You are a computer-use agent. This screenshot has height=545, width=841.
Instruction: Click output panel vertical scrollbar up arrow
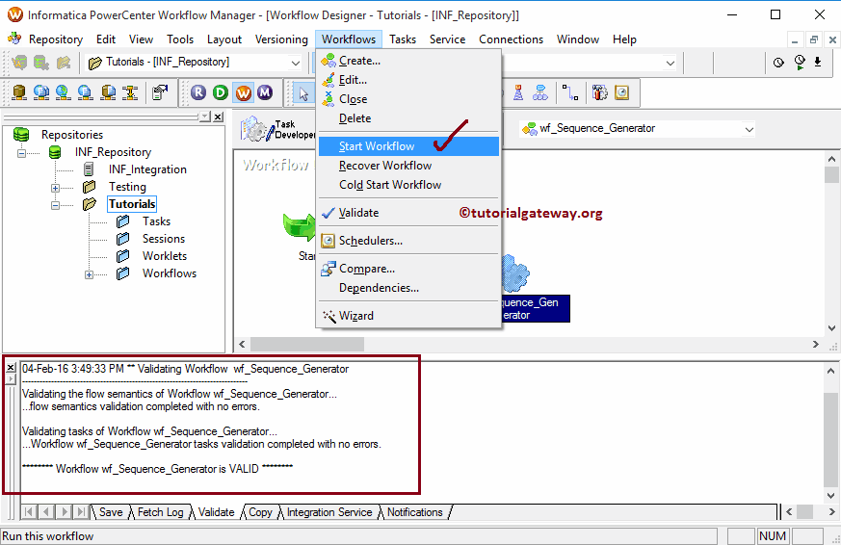coord(830,371)
